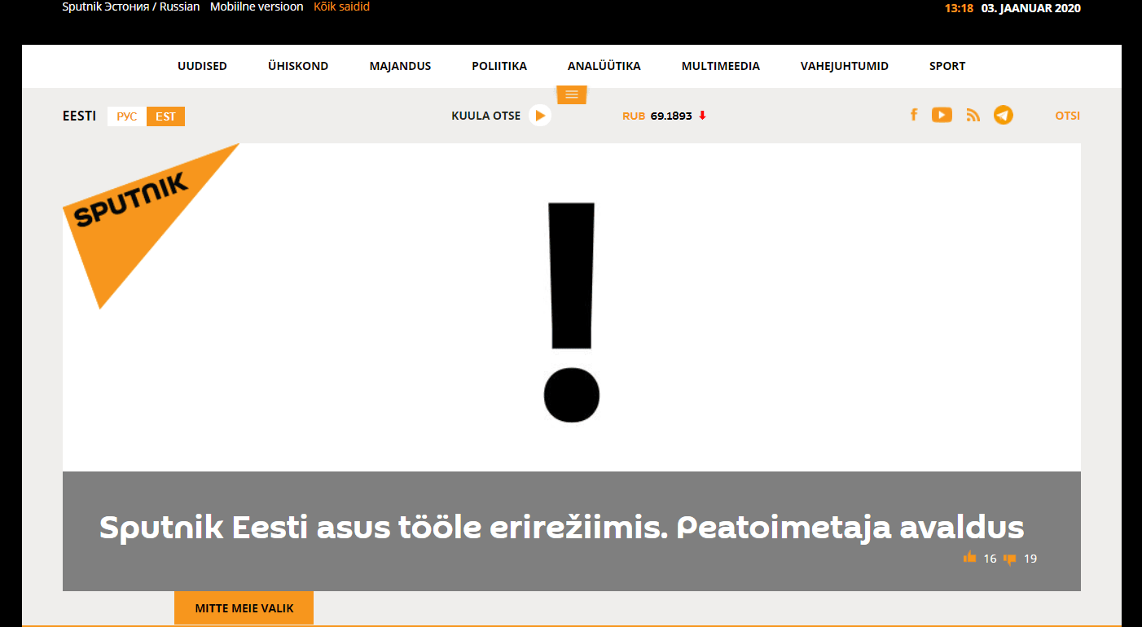This screenshot has width=1142, height=627.
Task: Open the POLIITIKA section
Action: pos(499,66)
